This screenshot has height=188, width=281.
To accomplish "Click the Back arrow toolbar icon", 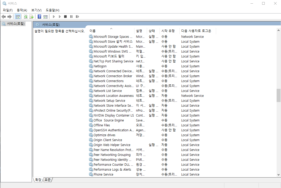I will (4, 17).
